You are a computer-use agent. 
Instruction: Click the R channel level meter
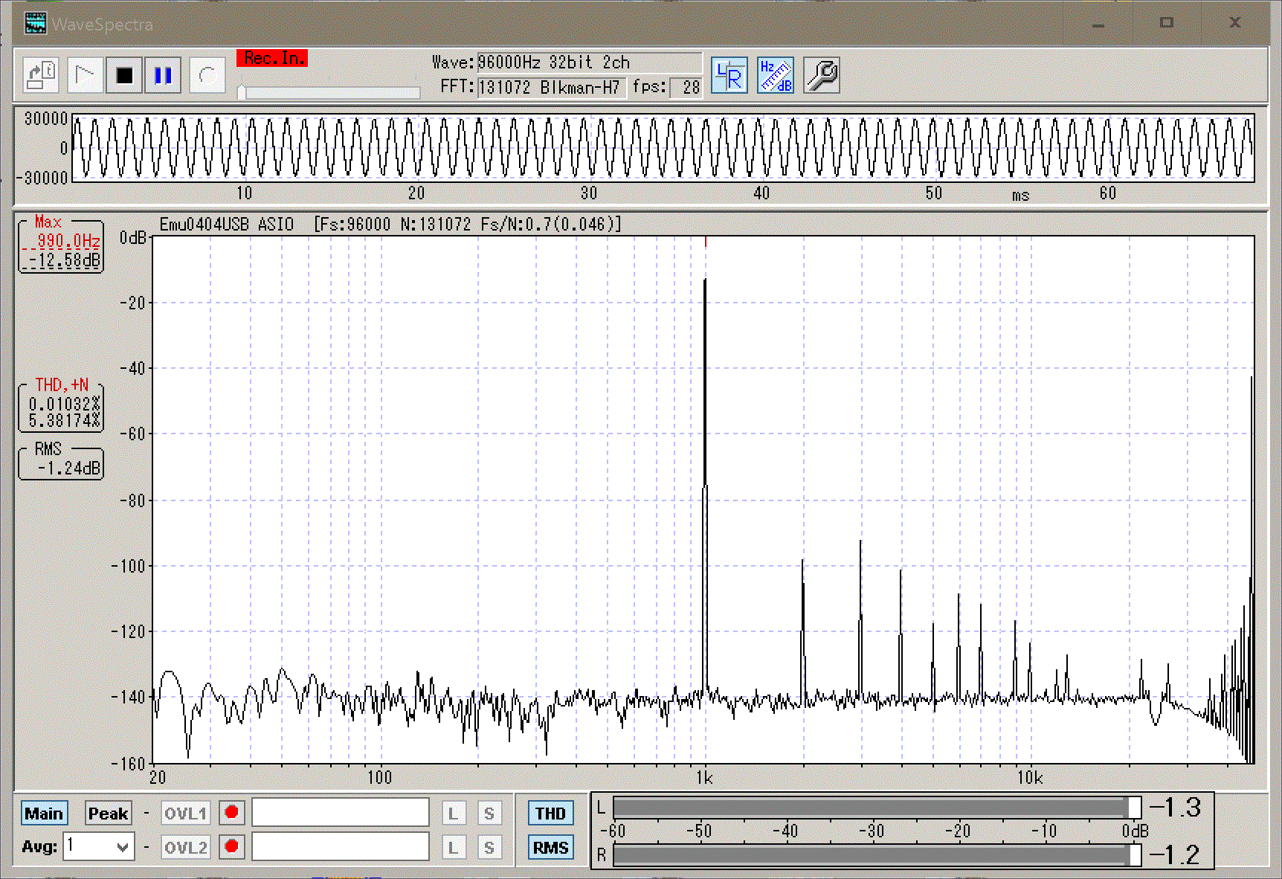[x=876, y=855]
